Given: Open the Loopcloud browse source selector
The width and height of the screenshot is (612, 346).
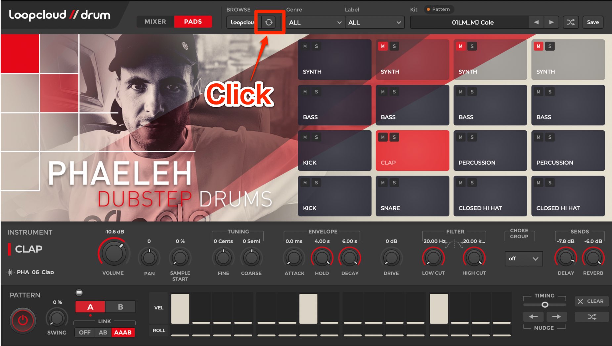Looking at the screenshot, I should [x=244, y=22].
